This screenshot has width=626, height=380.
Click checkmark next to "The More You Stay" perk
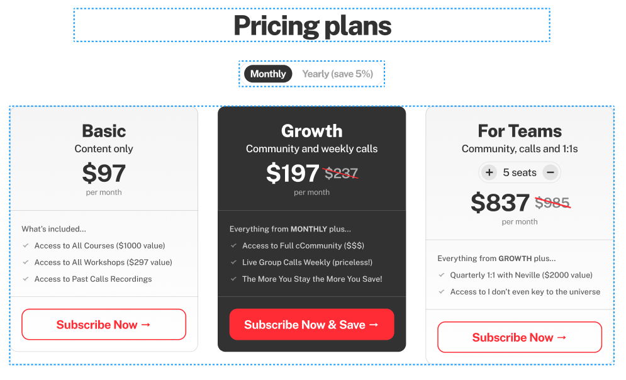tap(234, 279)
